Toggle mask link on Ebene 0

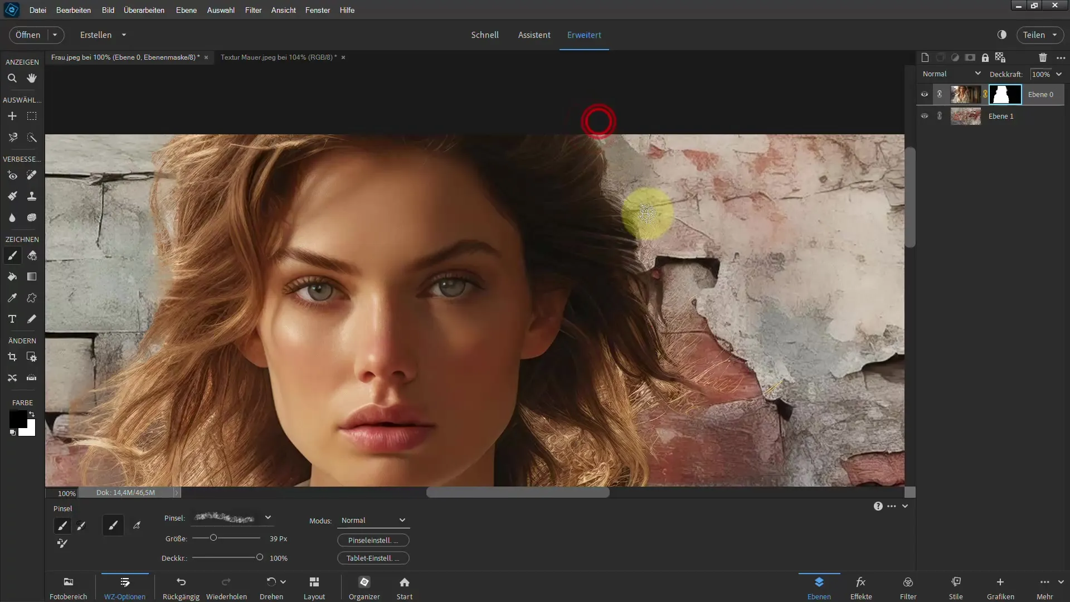985,94
